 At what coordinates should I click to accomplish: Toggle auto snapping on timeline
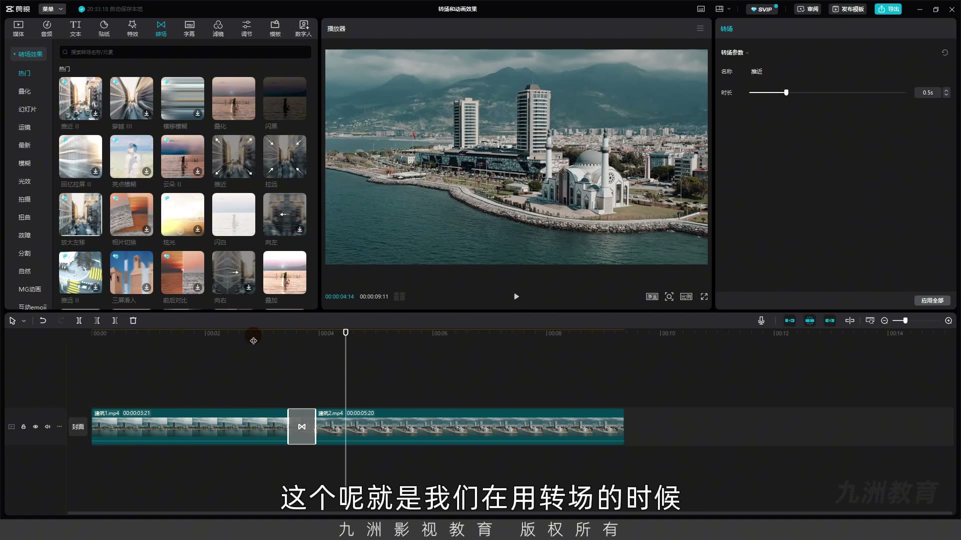tap(810, 320)
